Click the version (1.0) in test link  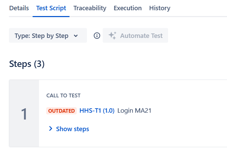coord(109,111)
